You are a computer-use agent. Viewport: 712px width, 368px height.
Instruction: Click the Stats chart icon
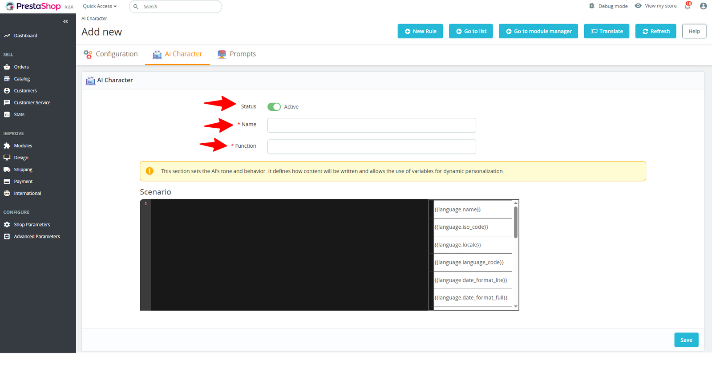pyautogui.click(x=7, y=114)
